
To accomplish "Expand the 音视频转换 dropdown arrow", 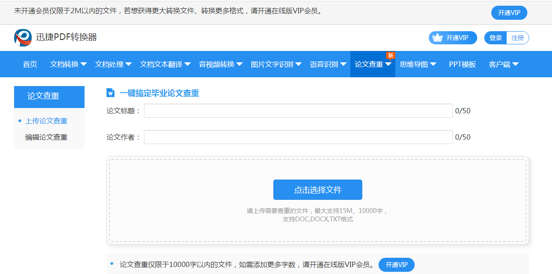I will coord(239,64).
